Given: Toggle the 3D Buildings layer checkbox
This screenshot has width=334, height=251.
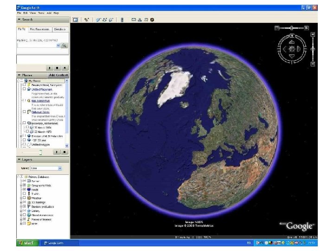Looking at the screenshot, I should 25,202.
